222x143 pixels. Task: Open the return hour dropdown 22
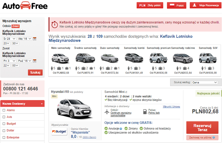6,65
